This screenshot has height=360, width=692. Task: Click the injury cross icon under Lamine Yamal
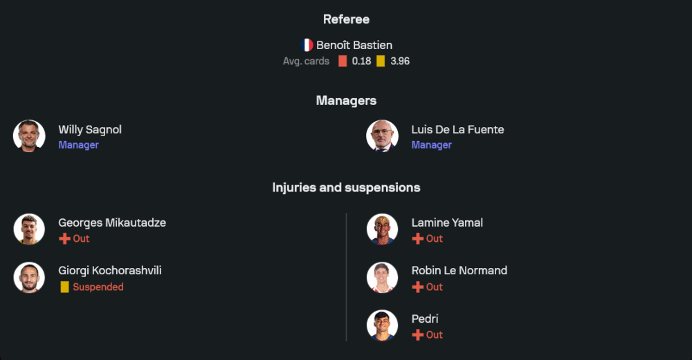(417, 238)
